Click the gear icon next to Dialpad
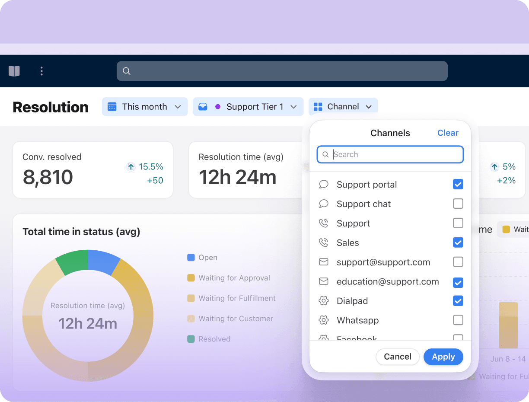529x402 pixels. click(x=323, y=301)
